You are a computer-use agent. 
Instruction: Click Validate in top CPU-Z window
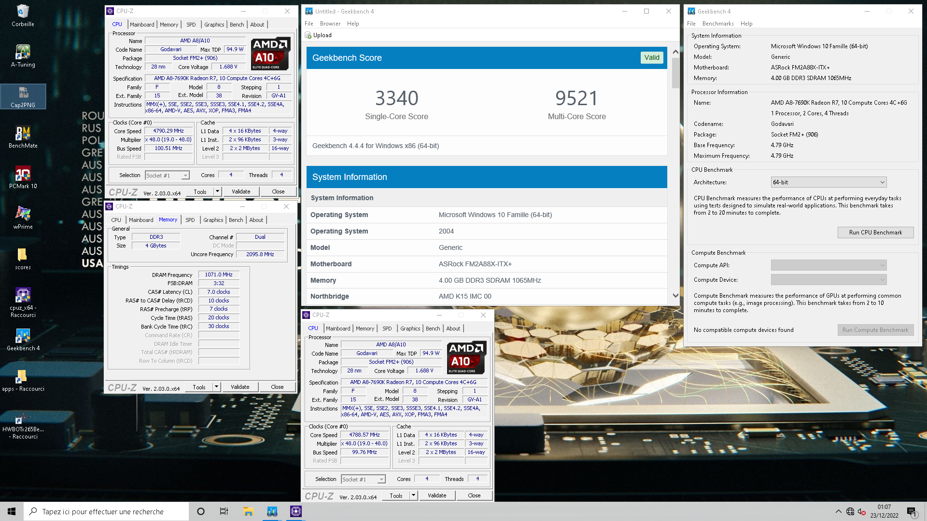[241, 192]
